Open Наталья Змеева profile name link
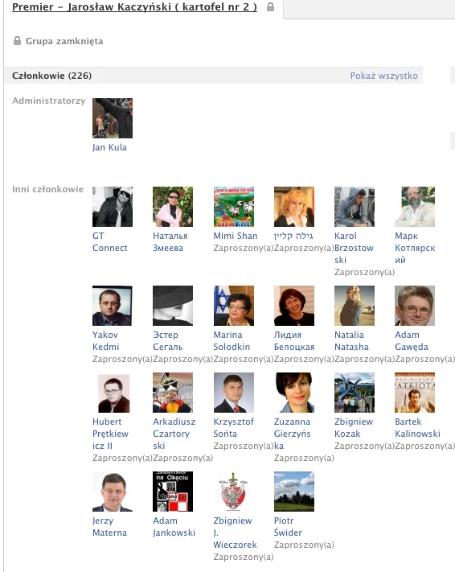 click(170, 242)
